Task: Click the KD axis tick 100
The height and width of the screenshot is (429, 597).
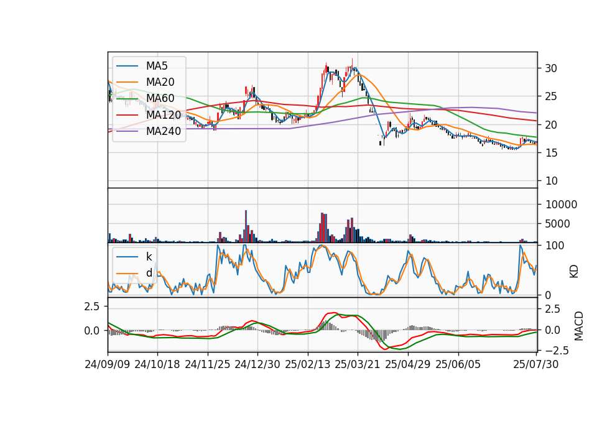Action: pyautogui.click(x=554, y=246)
